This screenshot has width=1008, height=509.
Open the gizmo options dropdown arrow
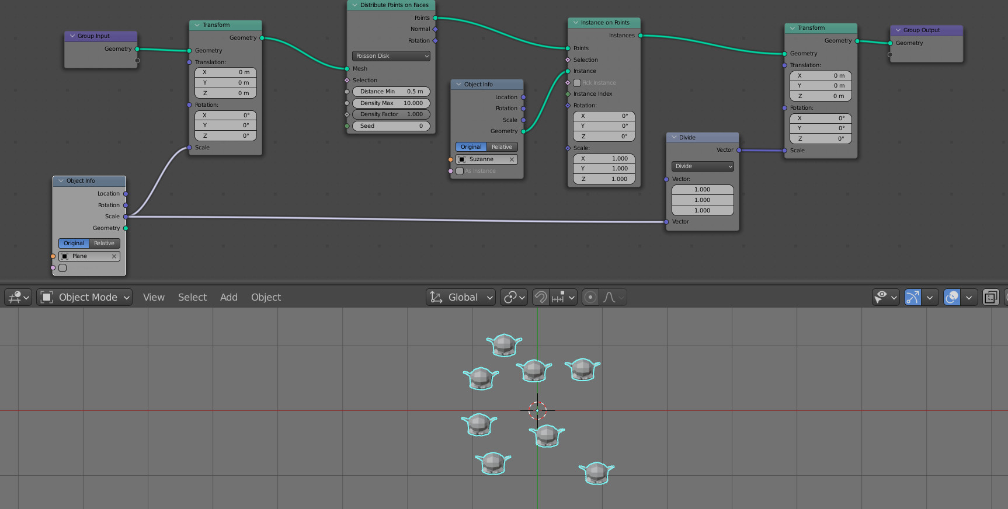929,297
